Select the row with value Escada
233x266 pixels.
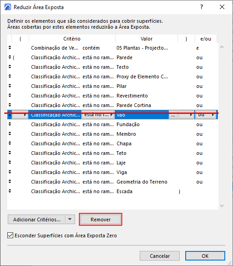point(113,191)
